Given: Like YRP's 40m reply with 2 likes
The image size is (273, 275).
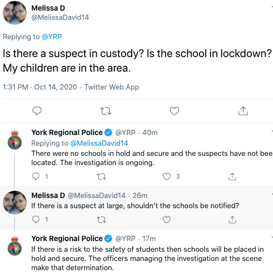Looking at the screenshot, I should [167, 176].
